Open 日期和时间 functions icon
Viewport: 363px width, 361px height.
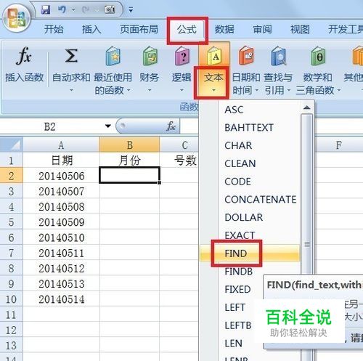246,56
